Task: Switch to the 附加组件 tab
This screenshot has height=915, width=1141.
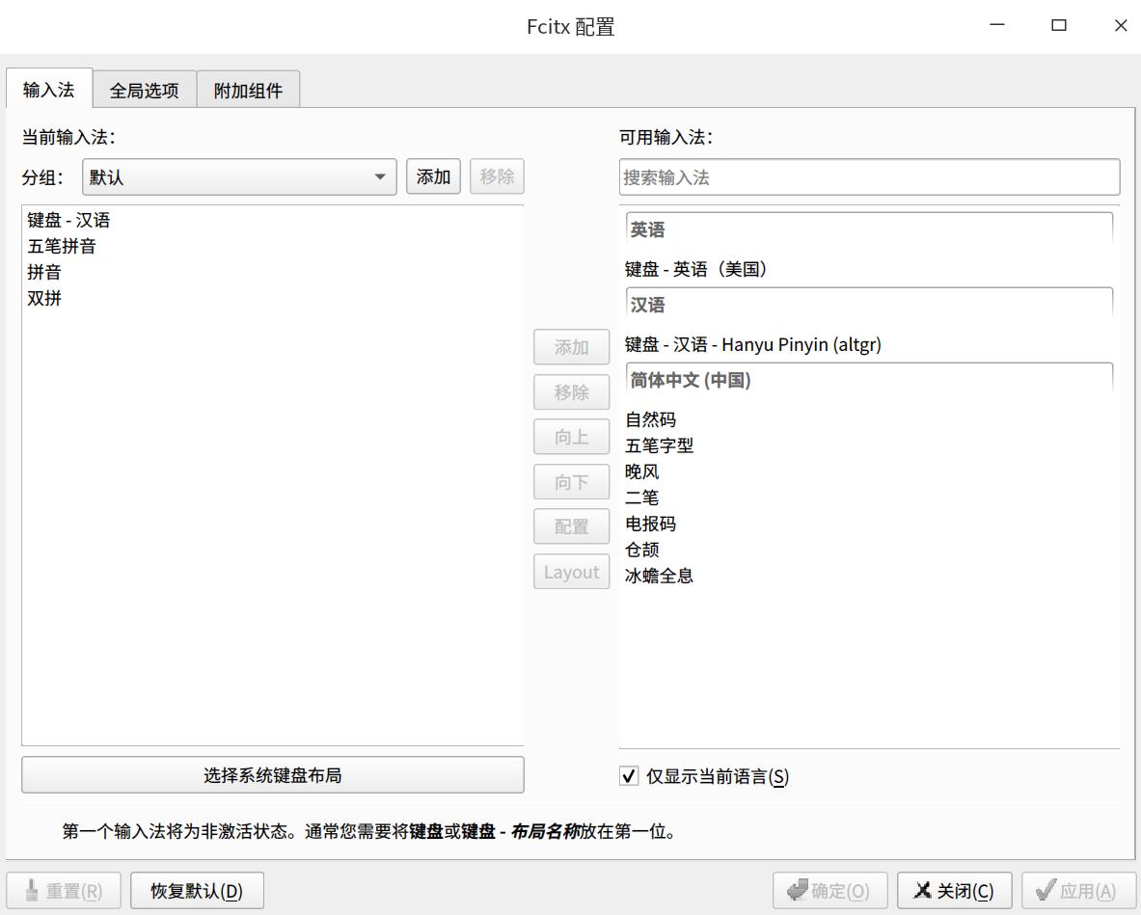Action: [x=248, y=88]
